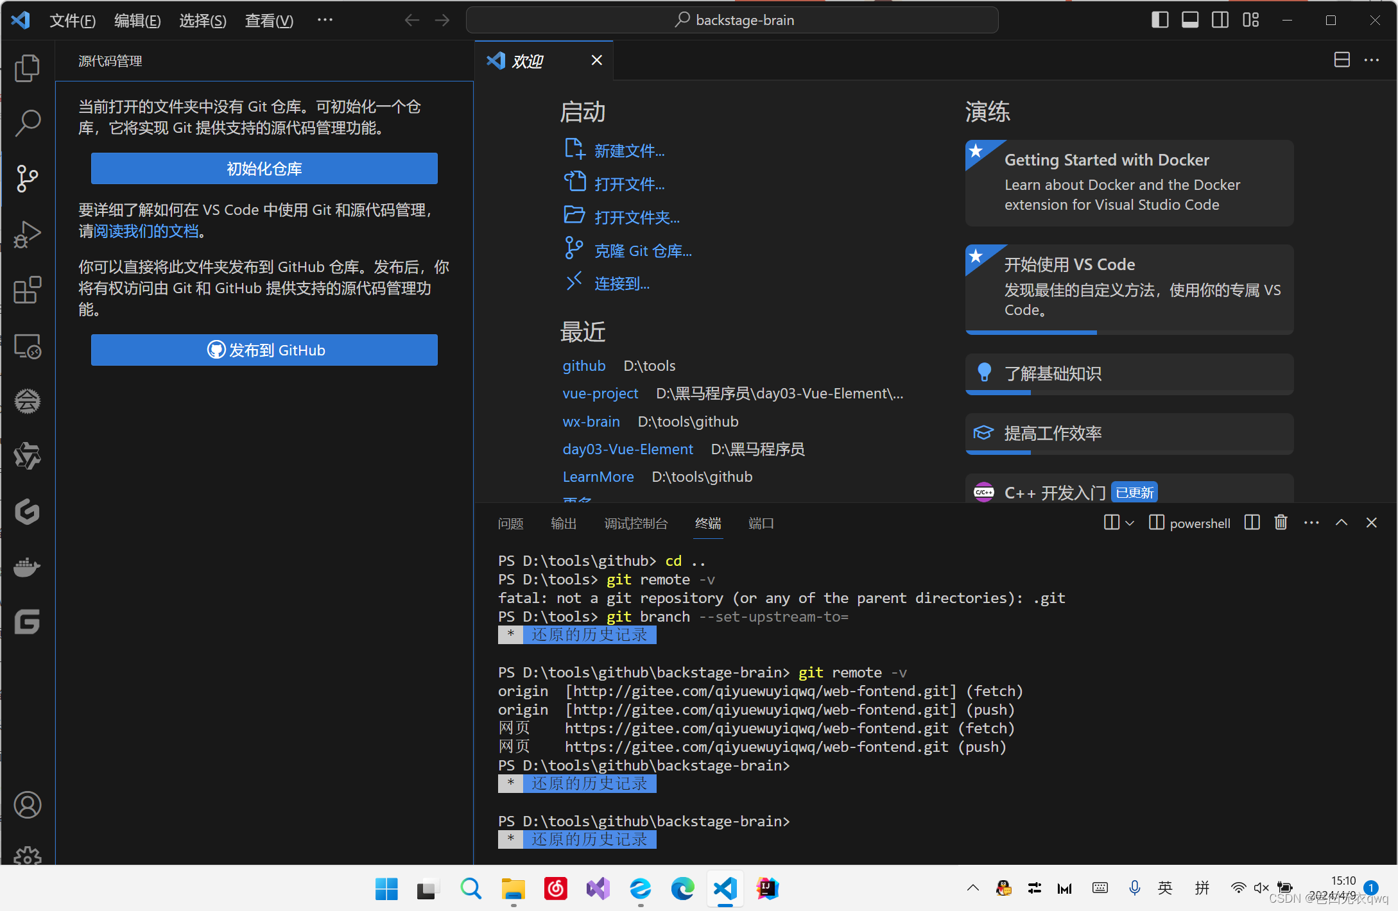Open the Search view in activity bar

(x=27, y=123)
